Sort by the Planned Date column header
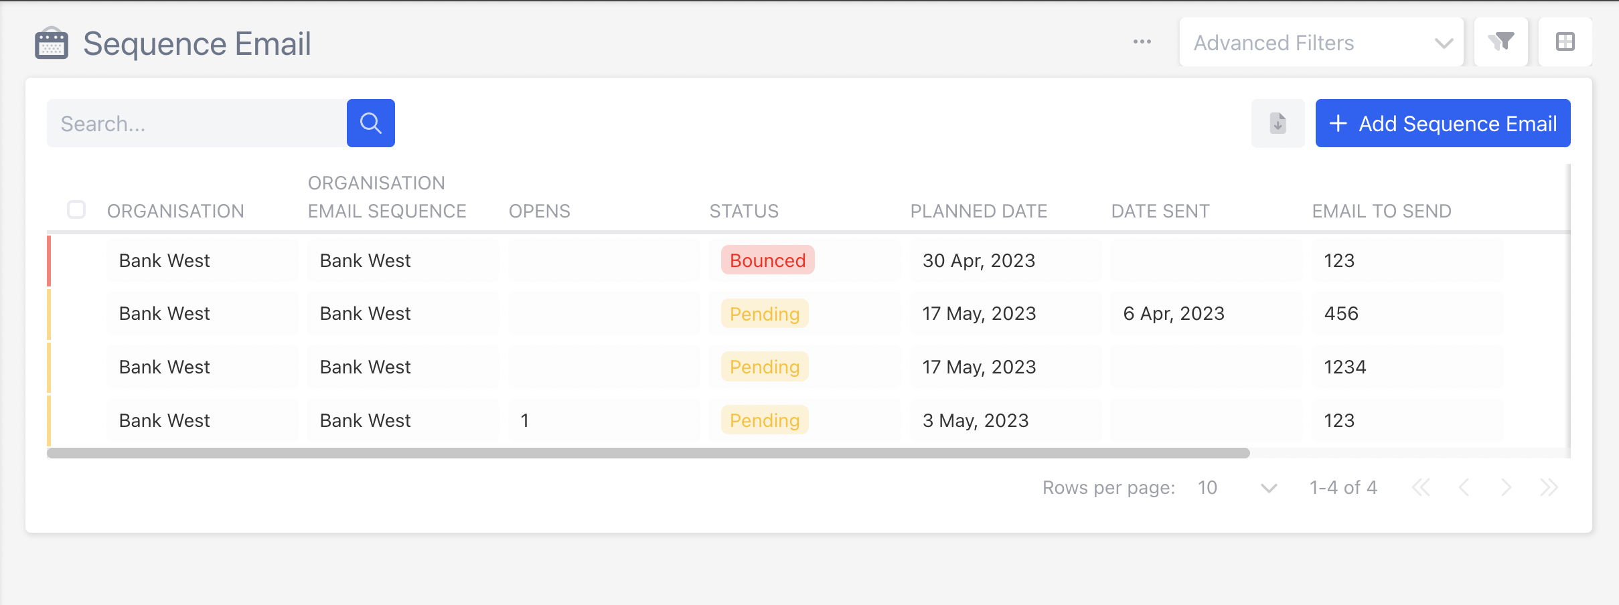 (978, 211)
